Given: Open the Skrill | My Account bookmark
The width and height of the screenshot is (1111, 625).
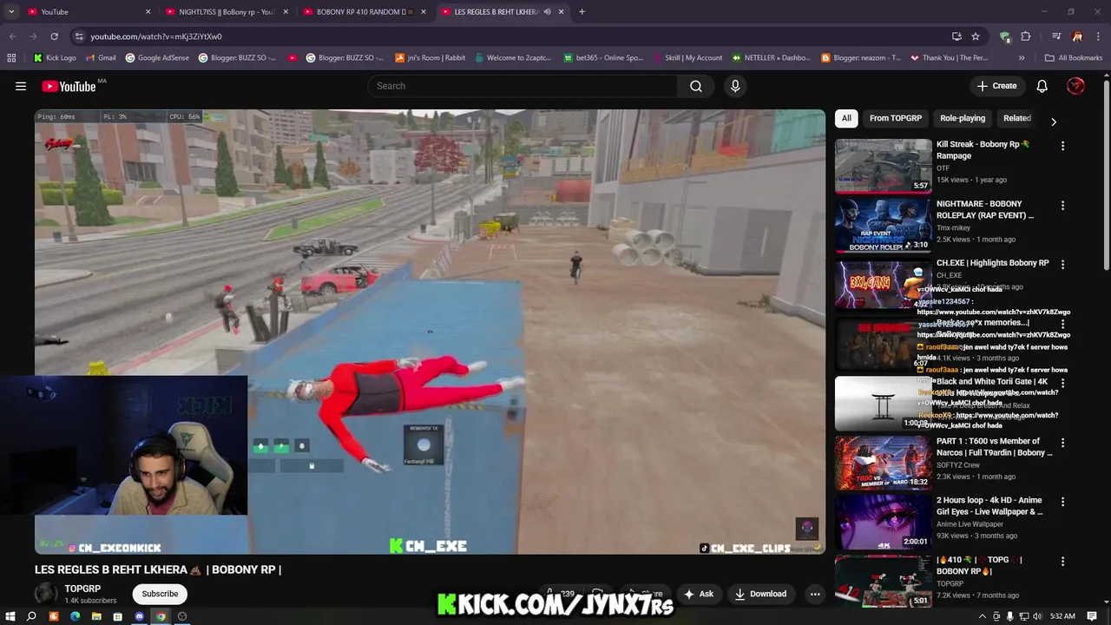Looking at the screenshot, I should pyautogui.click(x=687, y=58).
